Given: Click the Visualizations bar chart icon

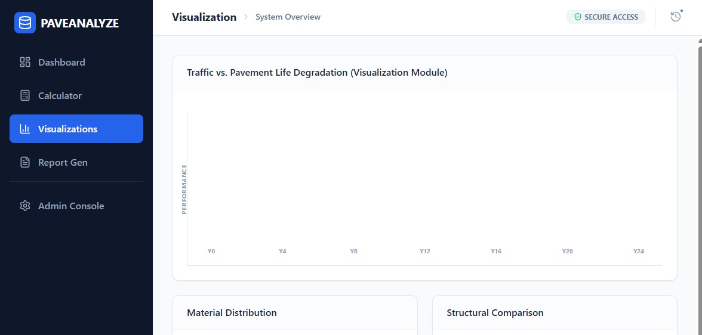Looking at the screenshot, I should [x=25, y=129].
